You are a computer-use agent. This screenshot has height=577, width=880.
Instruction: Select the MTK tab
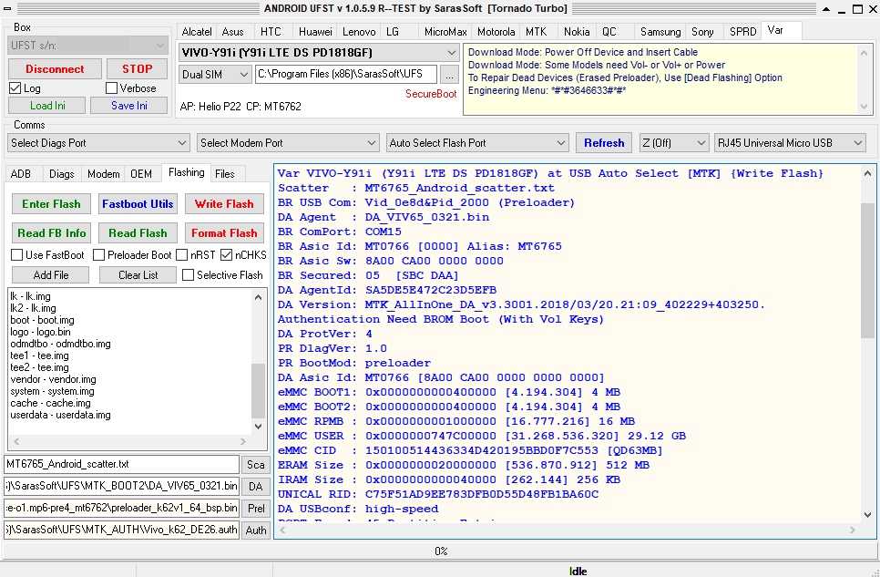(536, 32)
